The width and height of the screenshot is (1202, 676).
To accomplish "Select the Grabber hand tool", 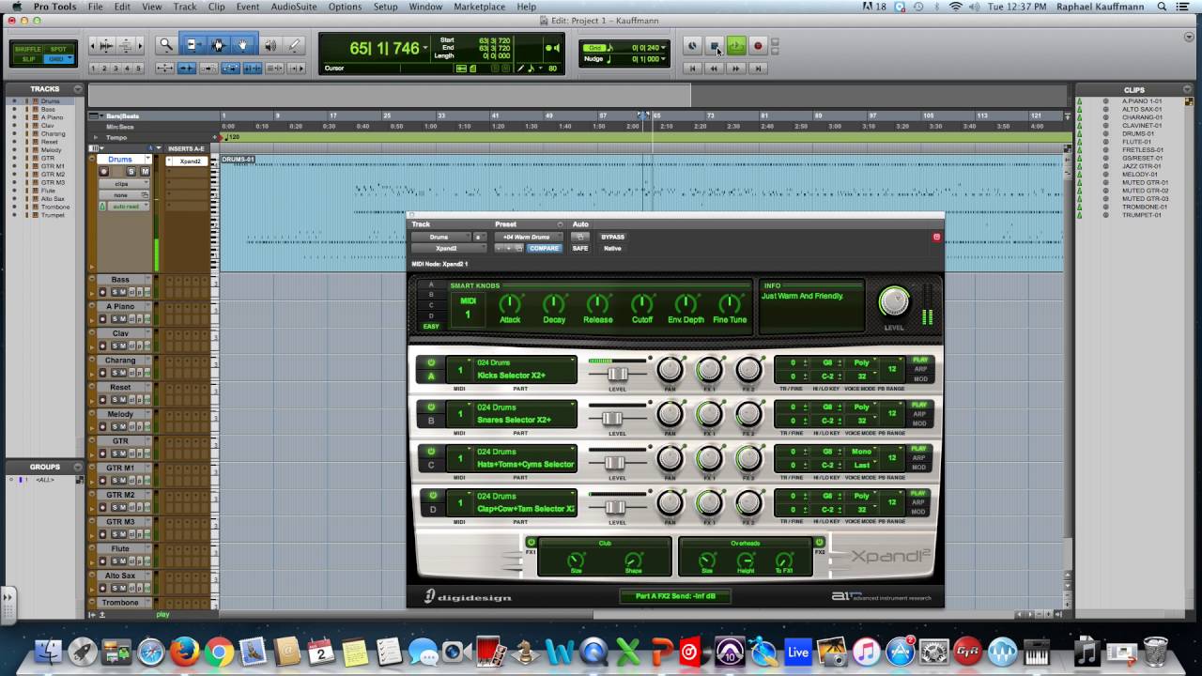I will point(242,45).
